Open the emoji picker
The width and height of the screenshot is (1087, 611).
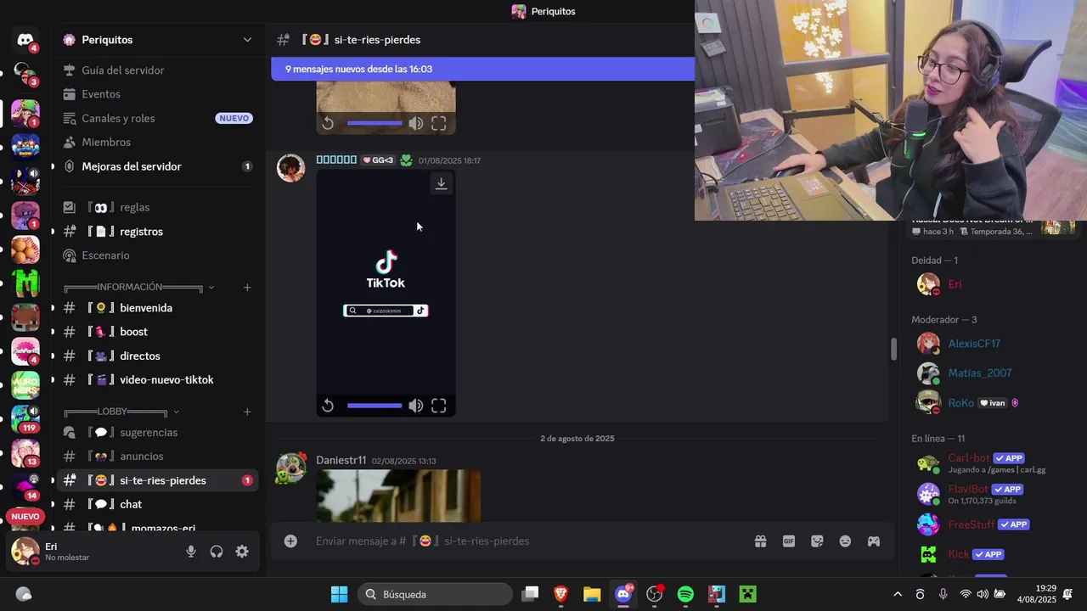click(845, 541)
